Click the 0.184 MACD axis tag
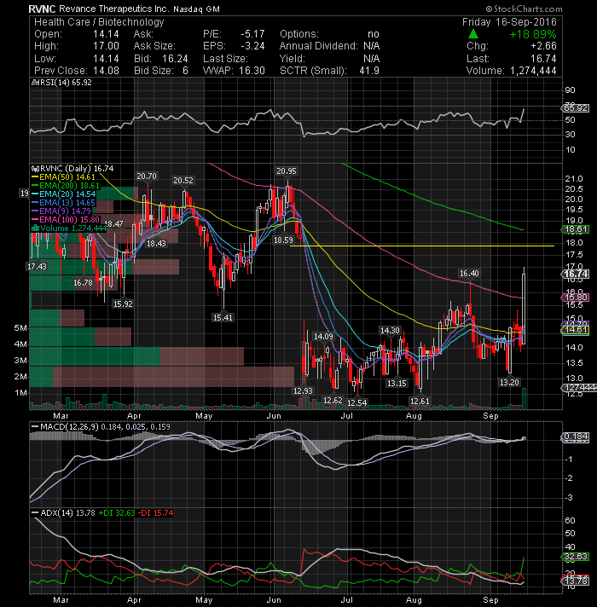 tap(576, 436)
